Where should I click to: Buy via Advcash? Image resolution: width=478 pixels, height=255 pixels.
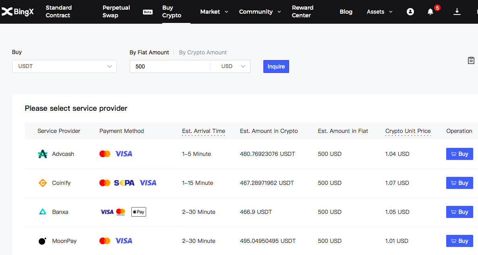[459, 154]
